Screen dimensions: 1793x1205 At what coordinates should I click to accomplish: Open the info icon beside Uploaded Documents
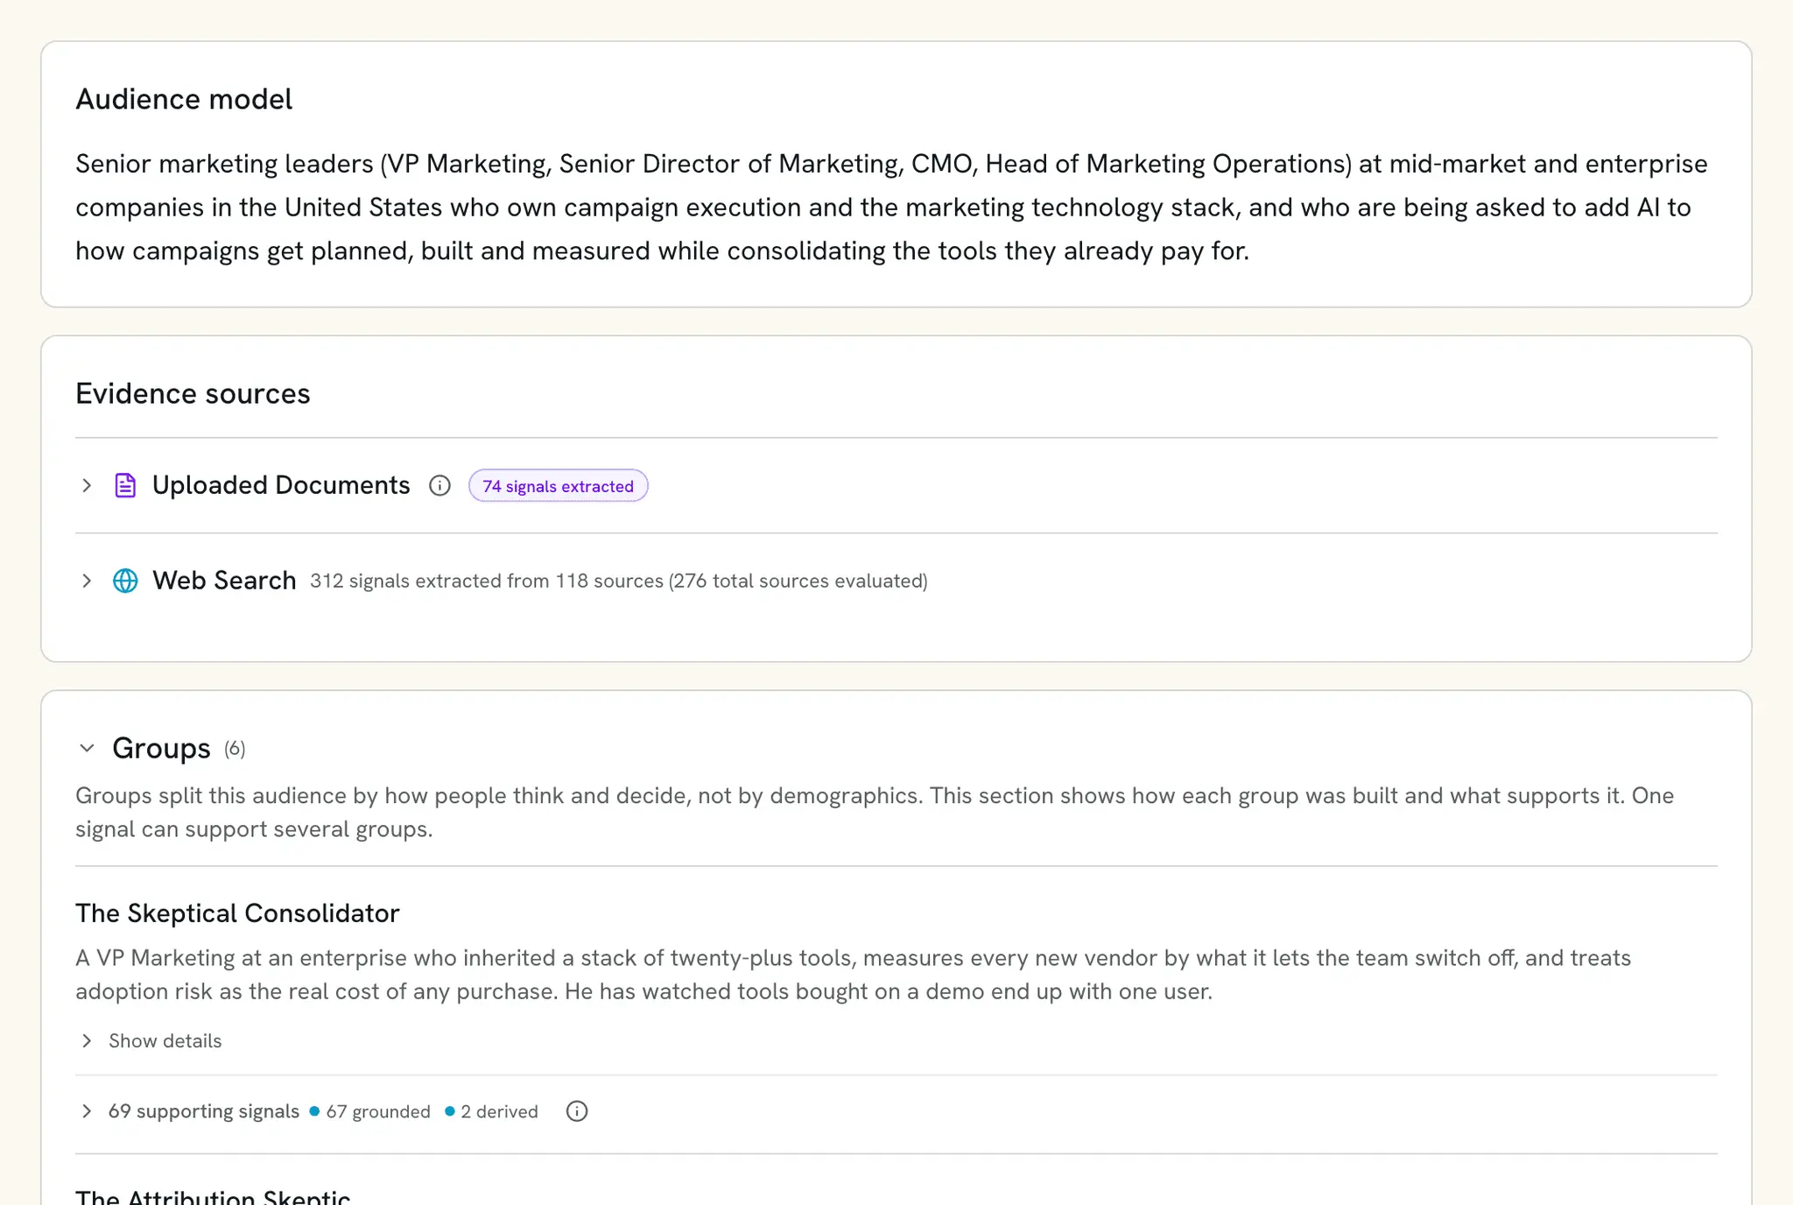[x=439, y=485]
